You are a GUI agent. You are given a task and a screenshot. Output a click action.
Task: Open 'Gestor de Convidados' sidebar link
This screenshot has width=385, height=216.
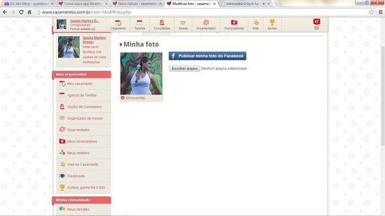pos(85,107)
